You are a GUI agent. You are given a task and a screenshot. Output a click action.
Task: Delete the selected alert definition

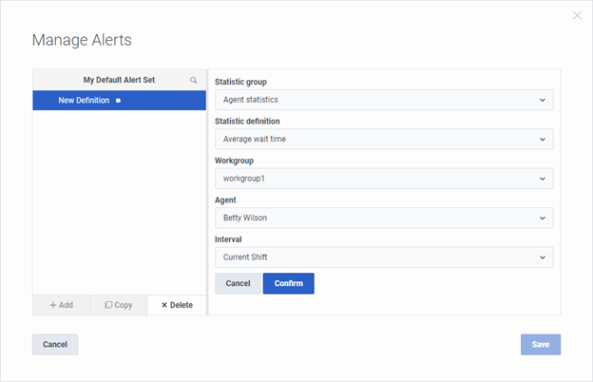point(177,305)
